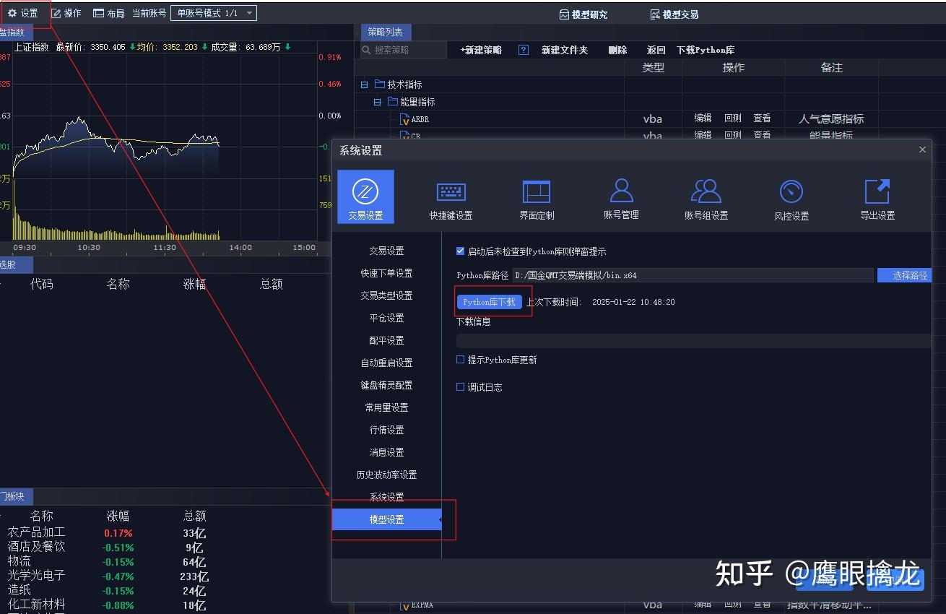
Task: Open the 导出设置 export settings icon
Action: (877, 196)
